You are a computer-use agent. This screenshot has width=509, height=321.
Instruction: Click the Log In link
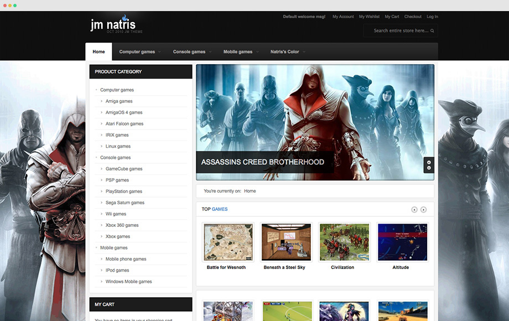click(x=433, y=17)
